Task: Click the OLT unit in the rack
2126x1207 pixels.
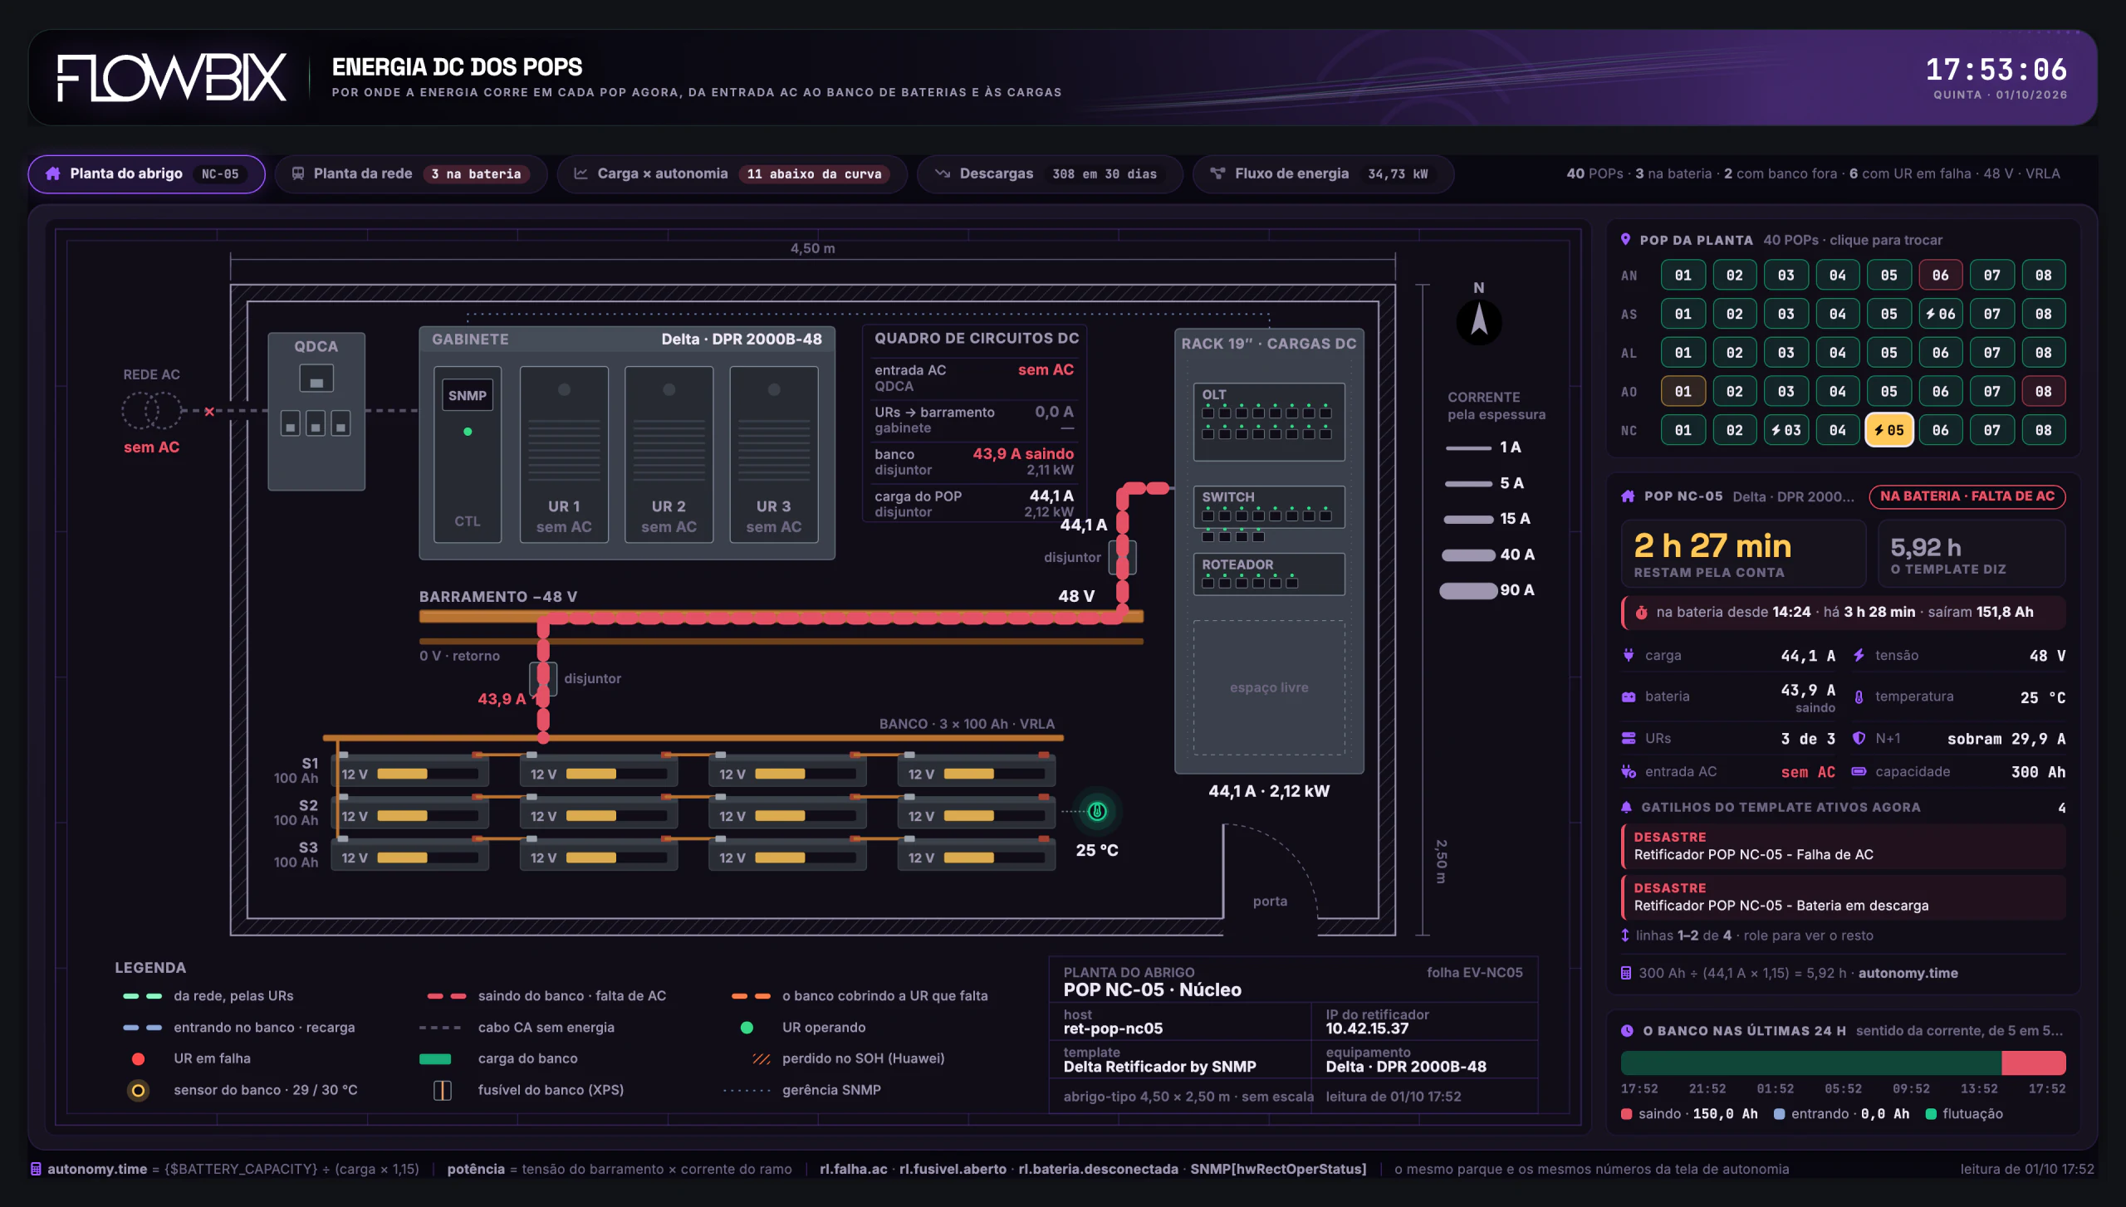Action: [x=1269, y=422]
